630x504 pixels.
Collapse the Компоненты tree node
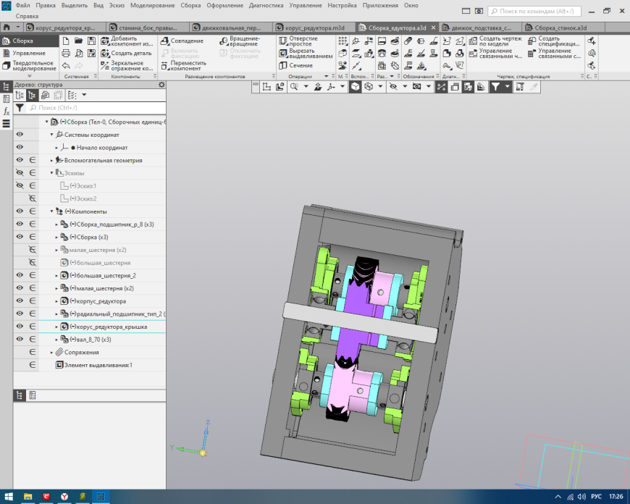coord(52,211)
